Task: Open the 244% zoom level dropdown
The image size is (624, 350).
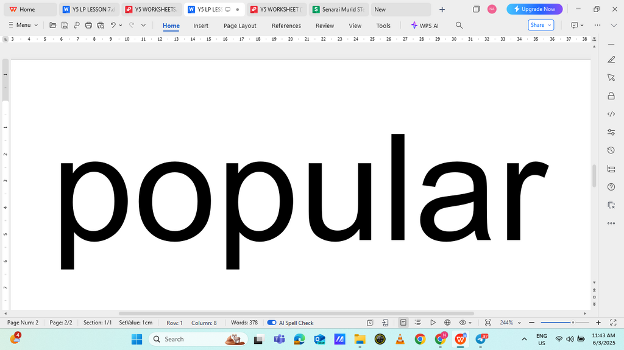Action: point(510,323)
